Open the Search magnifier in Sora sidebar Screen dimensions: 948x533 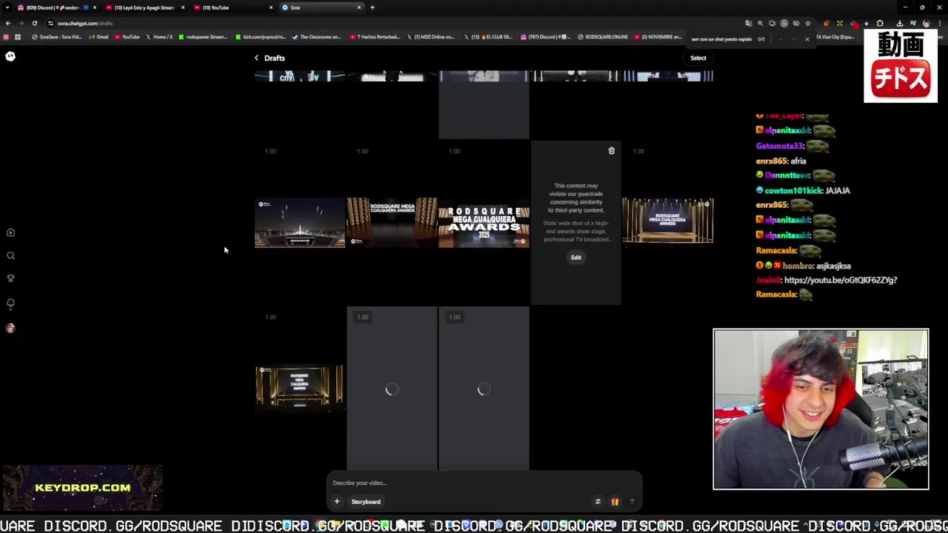coord(10,255)
